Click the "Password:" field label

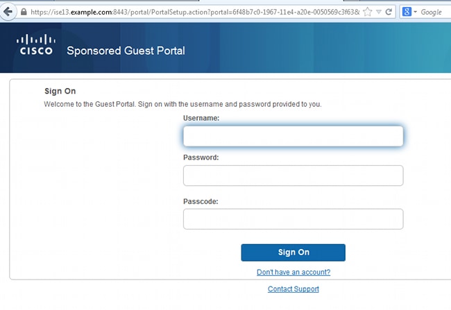click(x=201, y=157)
